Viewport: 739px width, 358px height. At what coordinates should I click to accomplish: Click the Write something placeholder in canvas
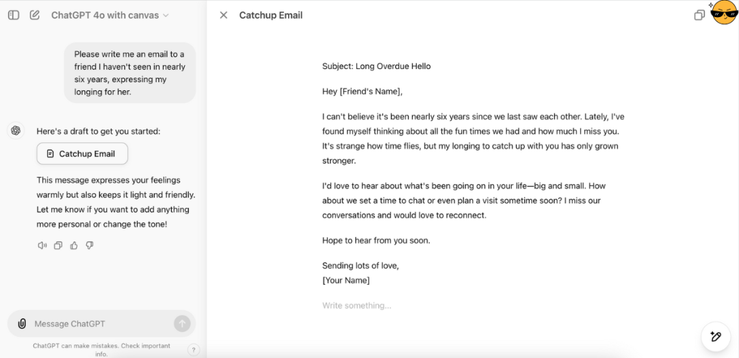(x=356, y=306)
